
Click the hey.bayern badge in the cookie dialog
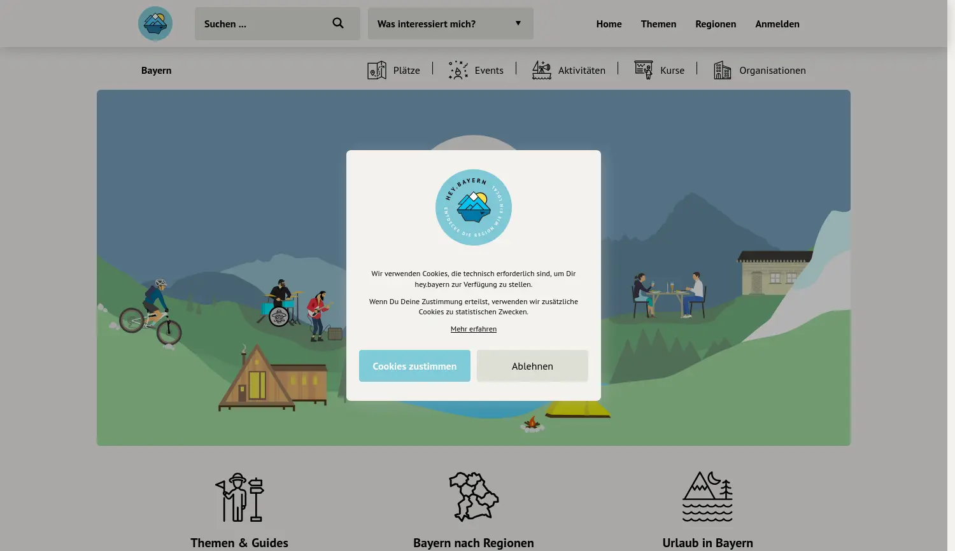click(x=474, y=207)
